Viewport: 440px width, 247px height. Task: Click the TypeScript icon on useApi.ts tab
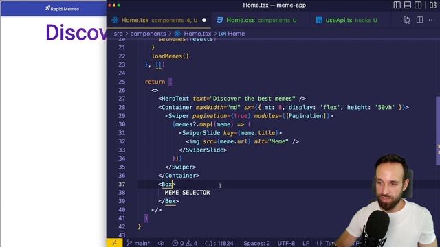pos(319,20)
